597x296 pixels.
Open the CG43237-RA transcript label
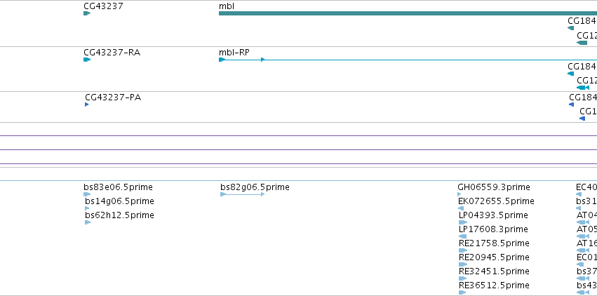pos(112,53)
